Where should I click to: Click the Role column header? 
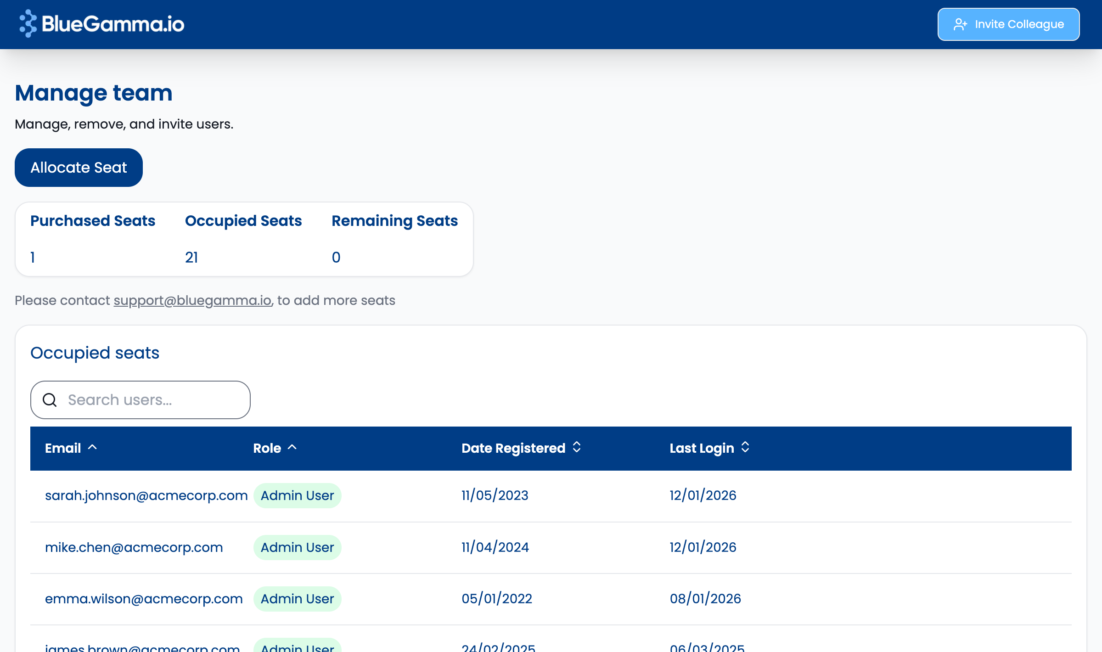267,448
